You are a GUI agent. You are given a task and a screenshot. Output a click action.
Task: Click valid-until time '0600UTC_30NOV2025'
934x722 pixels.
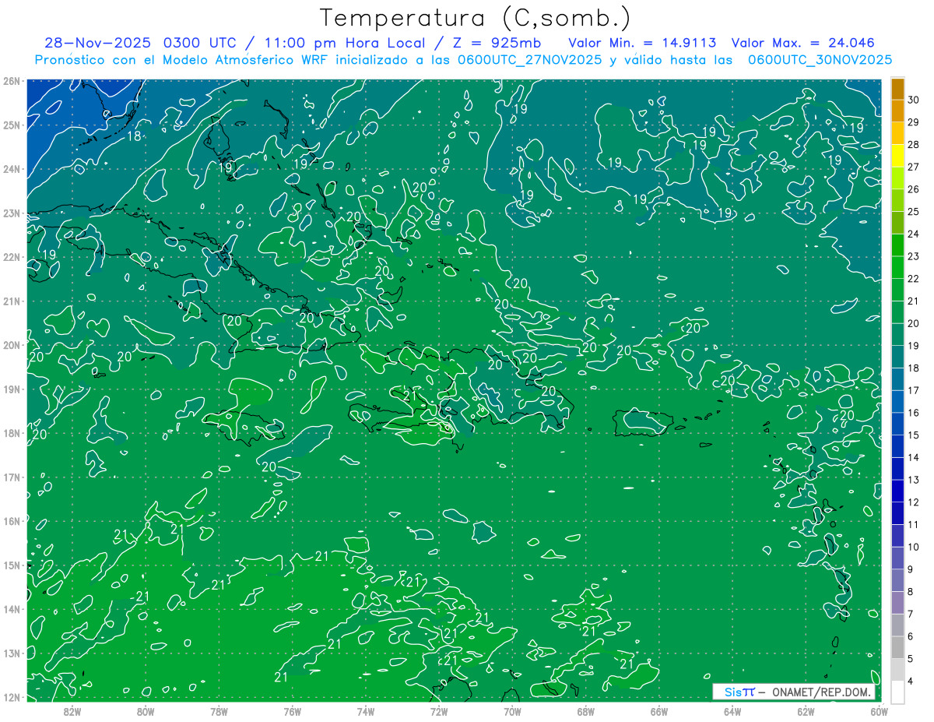(x=820, y=60)
